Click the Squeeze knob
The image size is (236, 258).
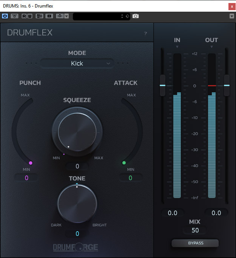tap(77, 131)
